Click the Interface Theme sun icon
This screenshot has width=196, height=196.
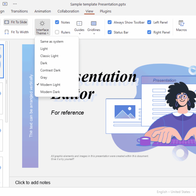42,24
